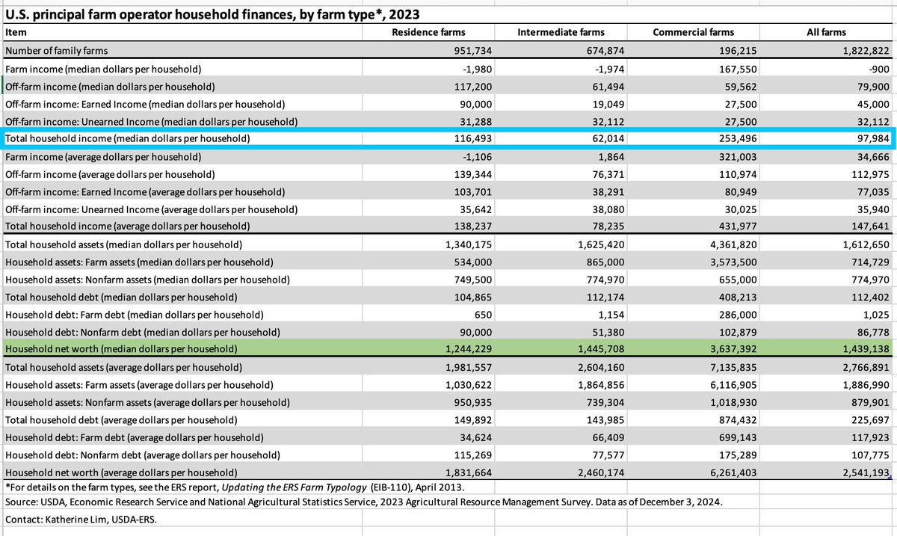
Task: Click the average unearned income value 35,940
Action: tap(872, 209)
